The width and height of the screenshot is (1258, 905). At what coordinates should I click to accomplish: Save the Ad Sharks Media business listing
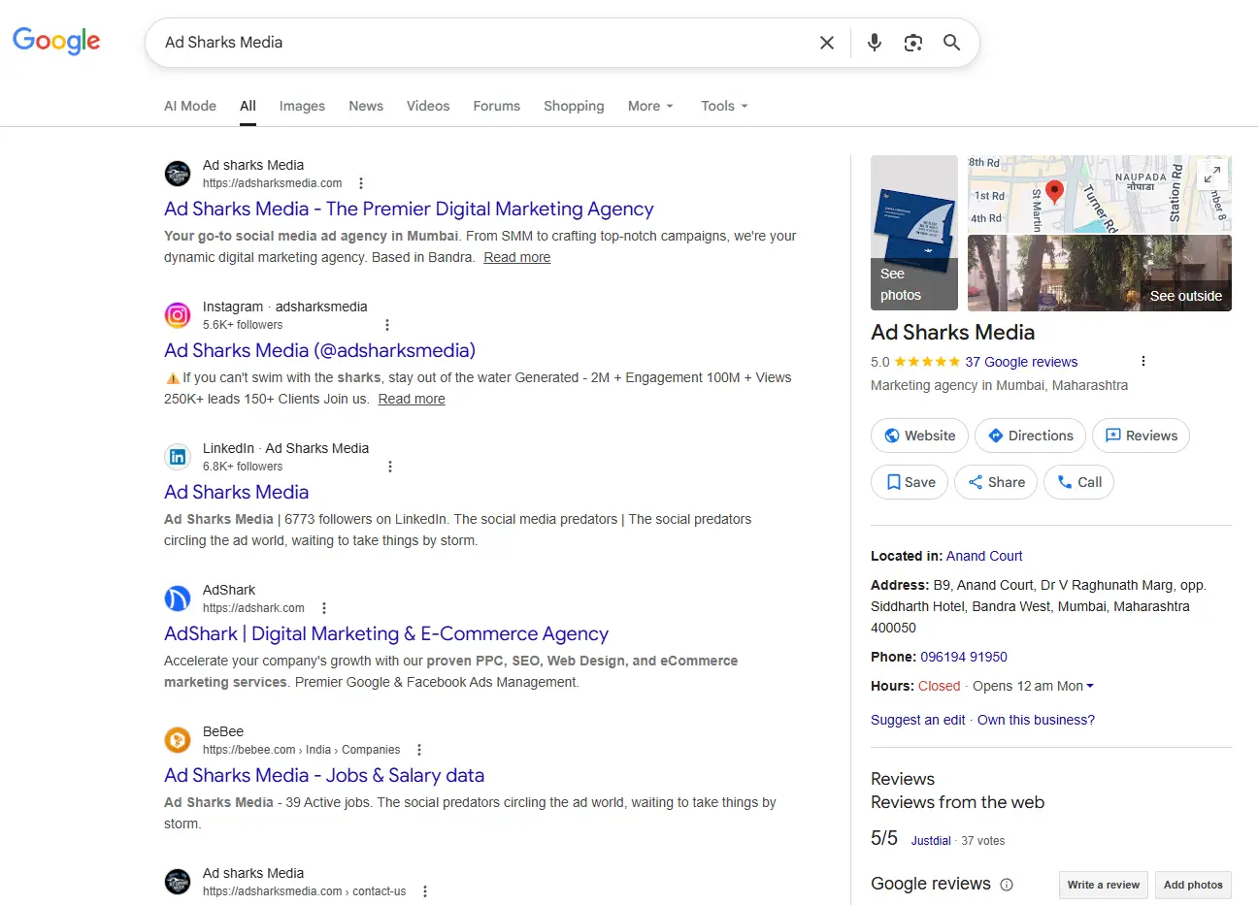pos(910,482)
